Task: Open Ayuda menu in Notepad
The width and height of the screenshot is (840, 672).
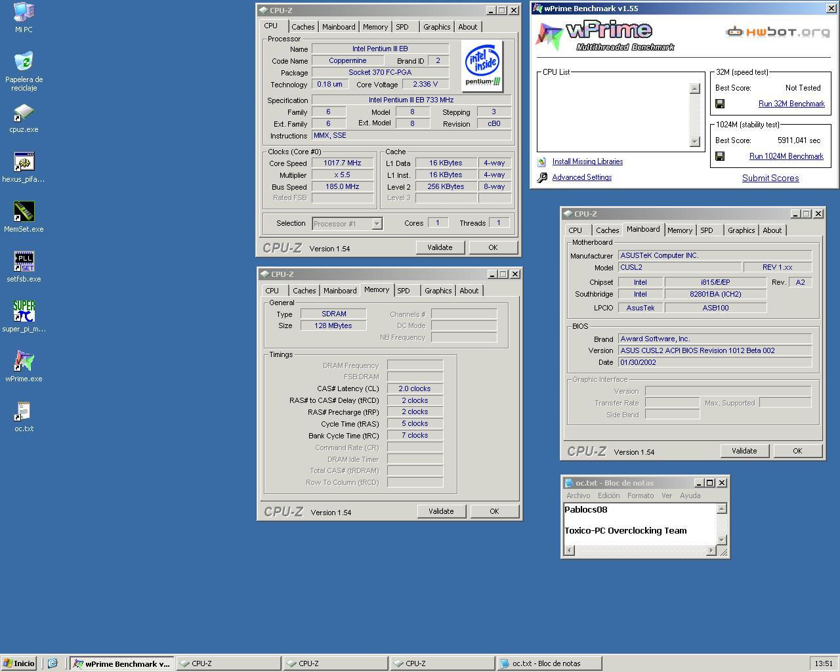Action: 690,495
